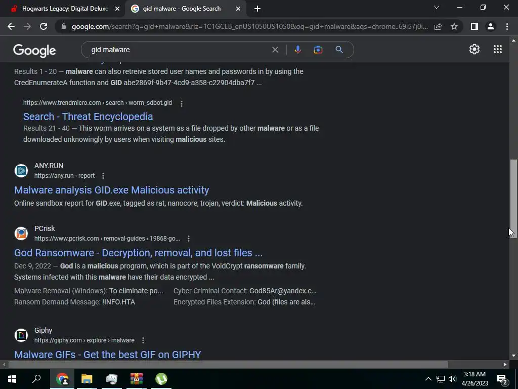Open the Chrome side panel
Viewport: 518px width, 389px height.
(x=474, y=26)
